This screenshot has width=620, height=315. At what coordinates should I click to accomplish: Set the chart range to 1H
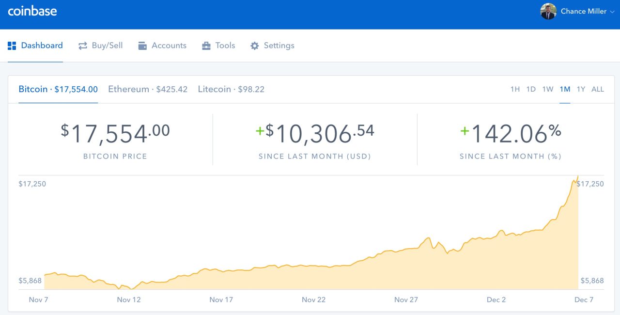pyautogui.click(x=515, y=89)
